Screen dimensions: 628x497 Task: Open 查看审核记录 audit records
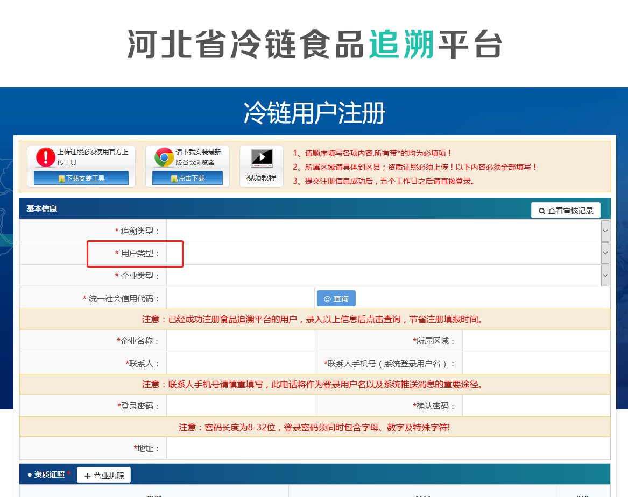pyautogui.click(x=566, y=211)
